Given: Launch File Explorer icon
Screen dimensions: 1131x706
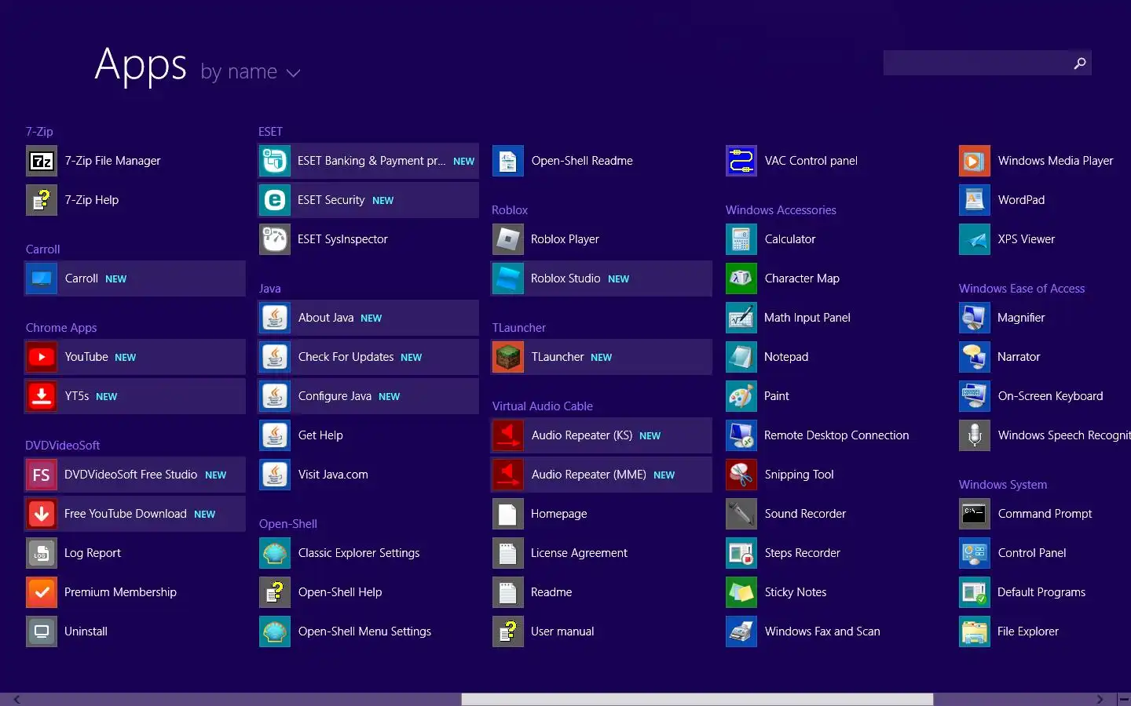Looking at the screenshot, I should (975, 631).
